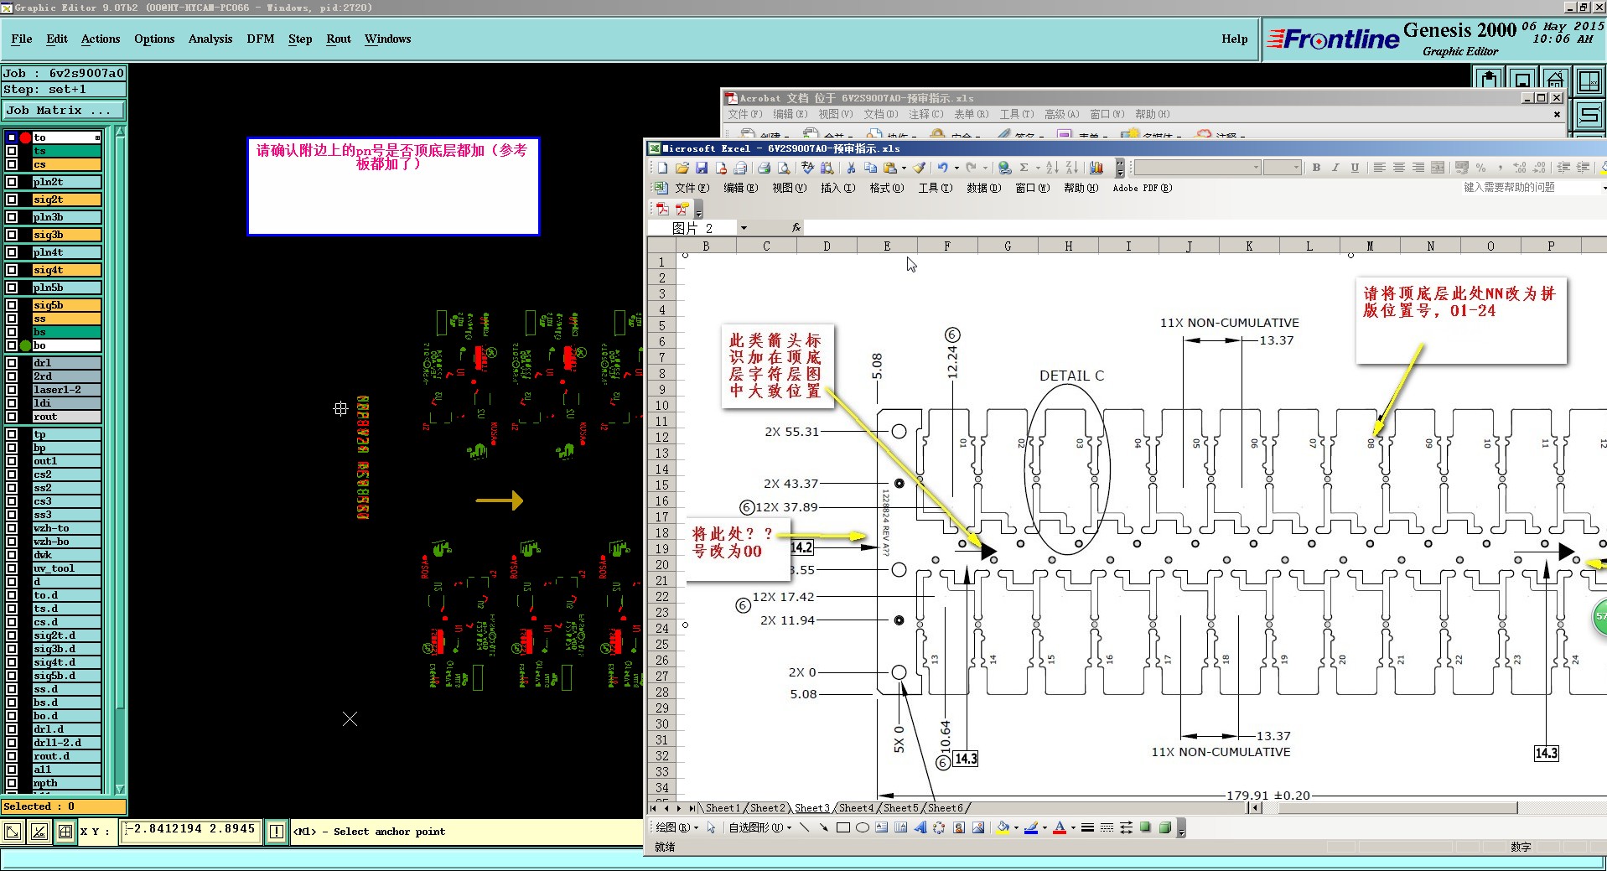Viewport: 1607px width, 871px height.
Task: Open the DFM menu in Genesis
Action: (x=260, y=39)
